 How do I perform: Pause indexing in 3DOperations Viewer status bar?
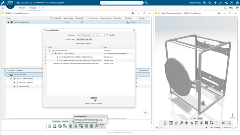(162, 127)
